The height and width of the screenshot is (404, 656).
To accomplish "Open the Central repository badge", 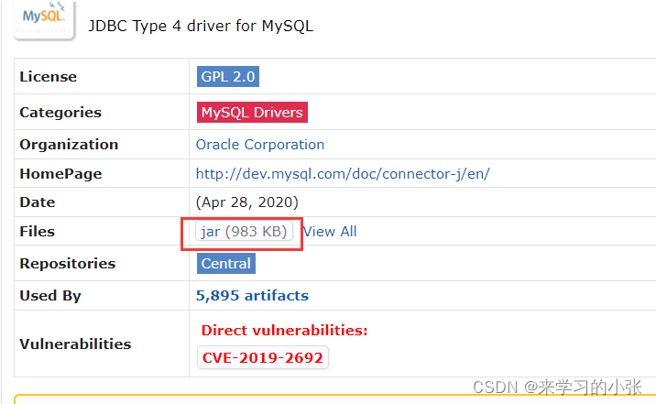I will 226,264.
